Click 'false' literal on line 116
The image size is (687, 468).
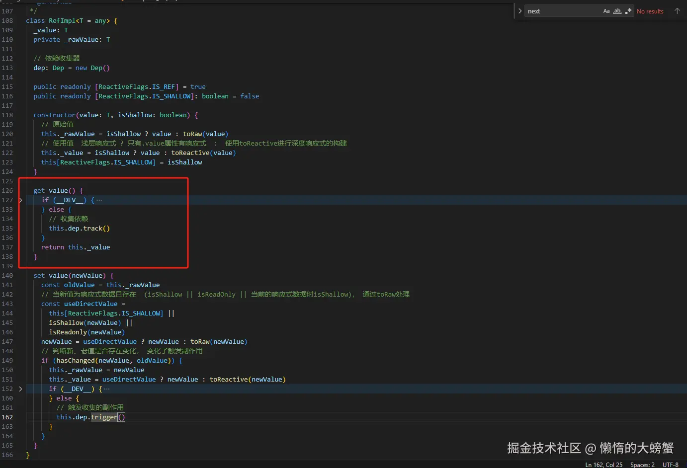[250, 96]
